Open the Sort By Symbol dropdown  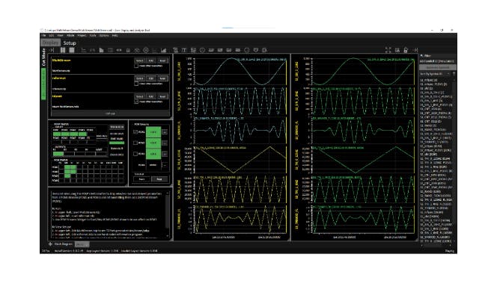click(435, 74)
